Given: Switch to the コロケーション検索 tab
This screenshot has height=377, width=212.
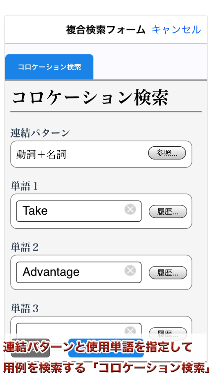Looking at the screenshot, I should pos(49,67).
